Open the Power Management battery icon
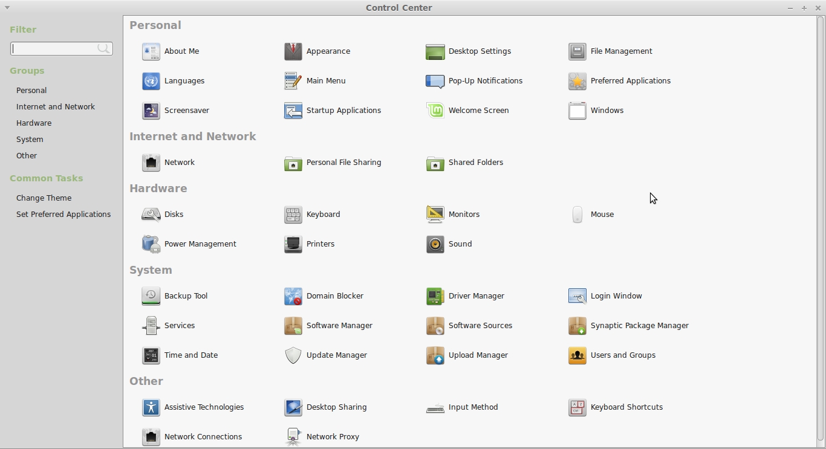Image resolution: width=826 pixels, height=449 pixels. coord(151,244)
